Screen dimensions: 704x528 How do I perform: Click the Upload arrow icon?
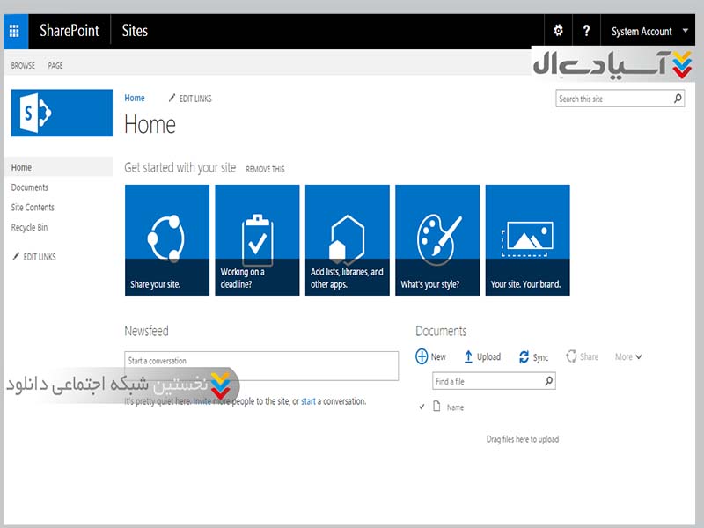pyautogui.click(x=468, y=356)
